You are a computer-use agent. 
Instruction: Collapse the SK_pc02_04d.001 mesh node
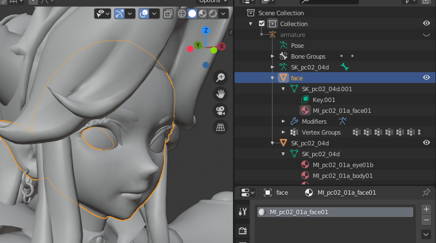coord(283,89)
